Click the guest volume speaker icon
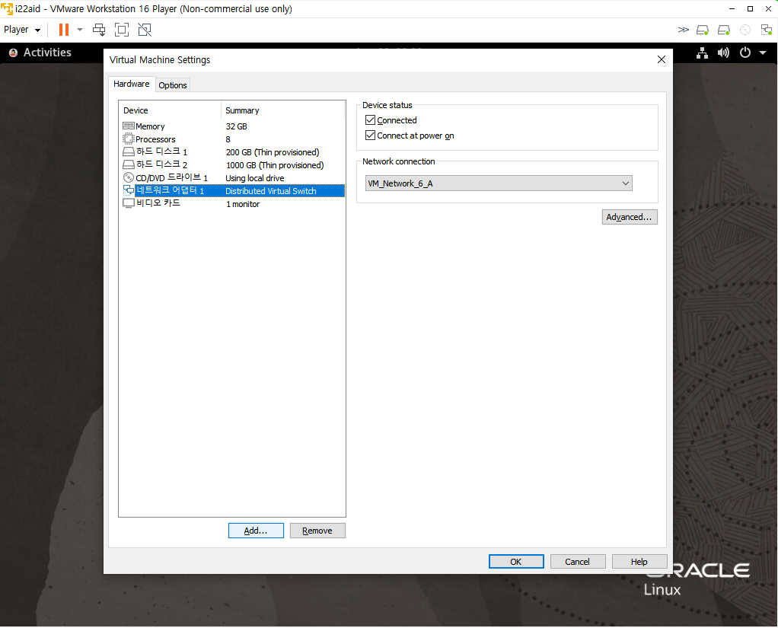Viewport: 778px width, 628px height. click(x=723, y=53)
